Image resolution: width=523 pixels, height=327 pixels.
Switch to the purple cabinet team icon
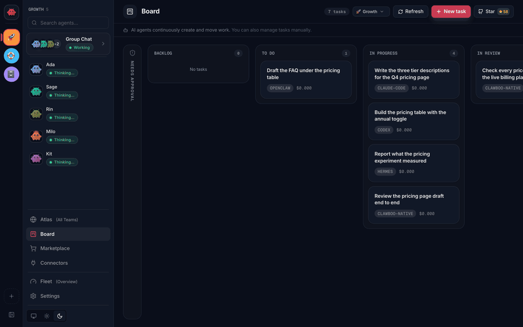[11, 74]
